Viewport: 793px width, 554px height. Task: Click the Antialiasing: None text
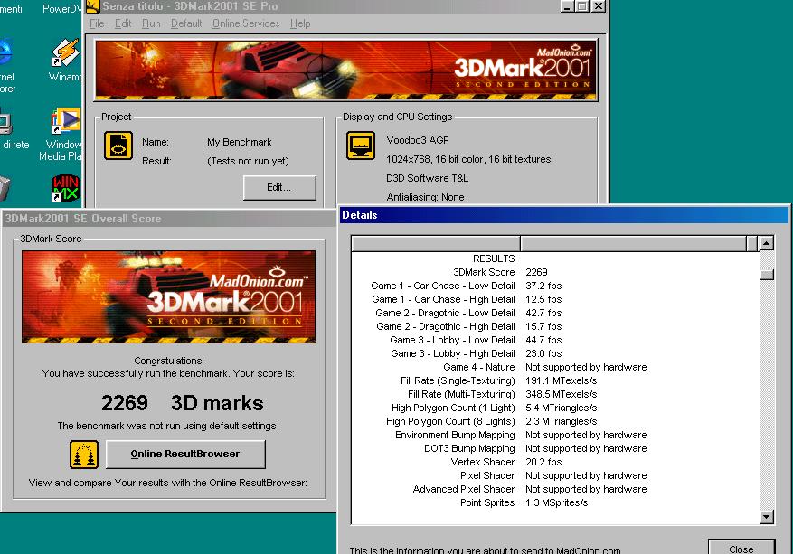pos(425,197)
